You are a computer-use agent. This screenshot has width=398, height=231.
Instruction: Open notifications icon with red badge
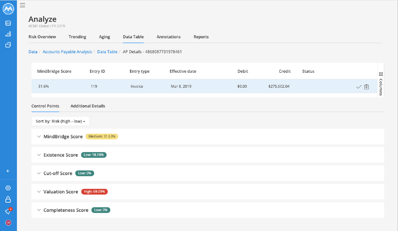point(8,211)
